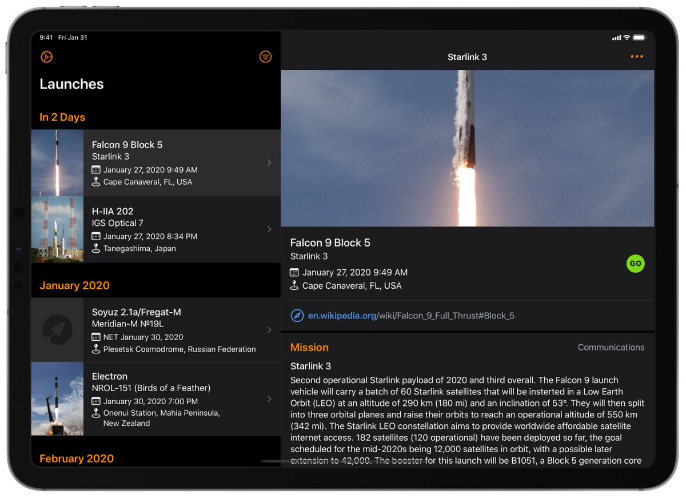Select the Soyuz placeholder rocket thumbnail
The height and width of the screenshot is (498, 686).
(57, 330)
